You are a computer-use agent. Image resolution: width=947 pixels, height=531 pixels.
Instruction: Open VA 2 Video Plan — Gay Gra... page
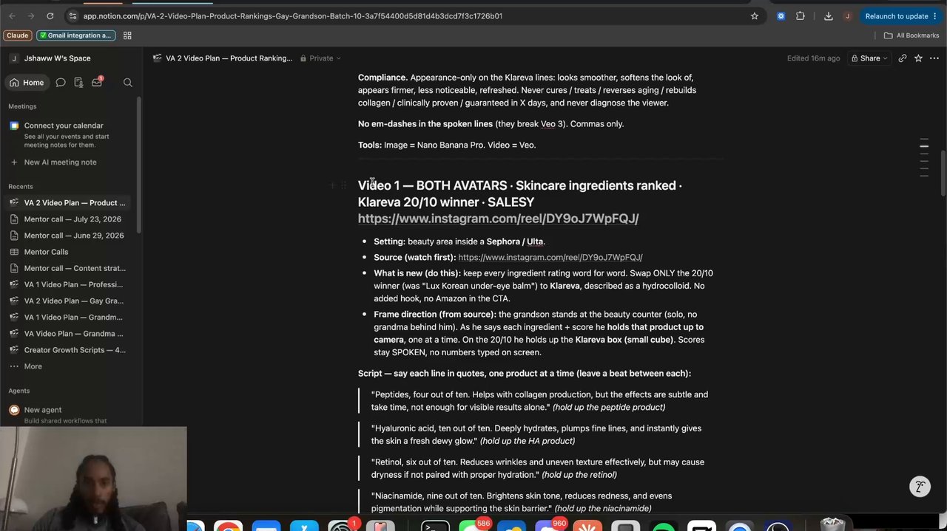pyautogui.click(x=73, y=301)
